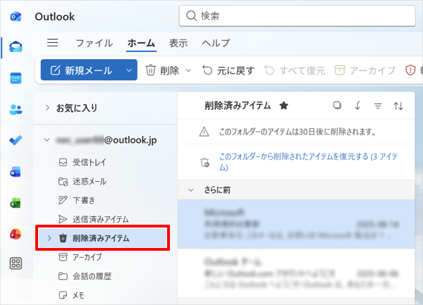Open the sort up-down arrows icon
The width and height of the screenshot is (423, 305).
click(x=398, y=106)
